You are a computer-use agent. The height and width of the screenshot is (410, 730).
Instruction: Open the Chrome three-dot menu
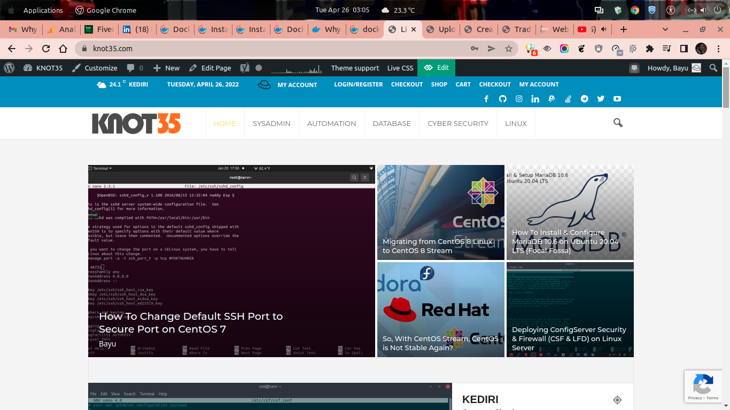click(719, 49)
